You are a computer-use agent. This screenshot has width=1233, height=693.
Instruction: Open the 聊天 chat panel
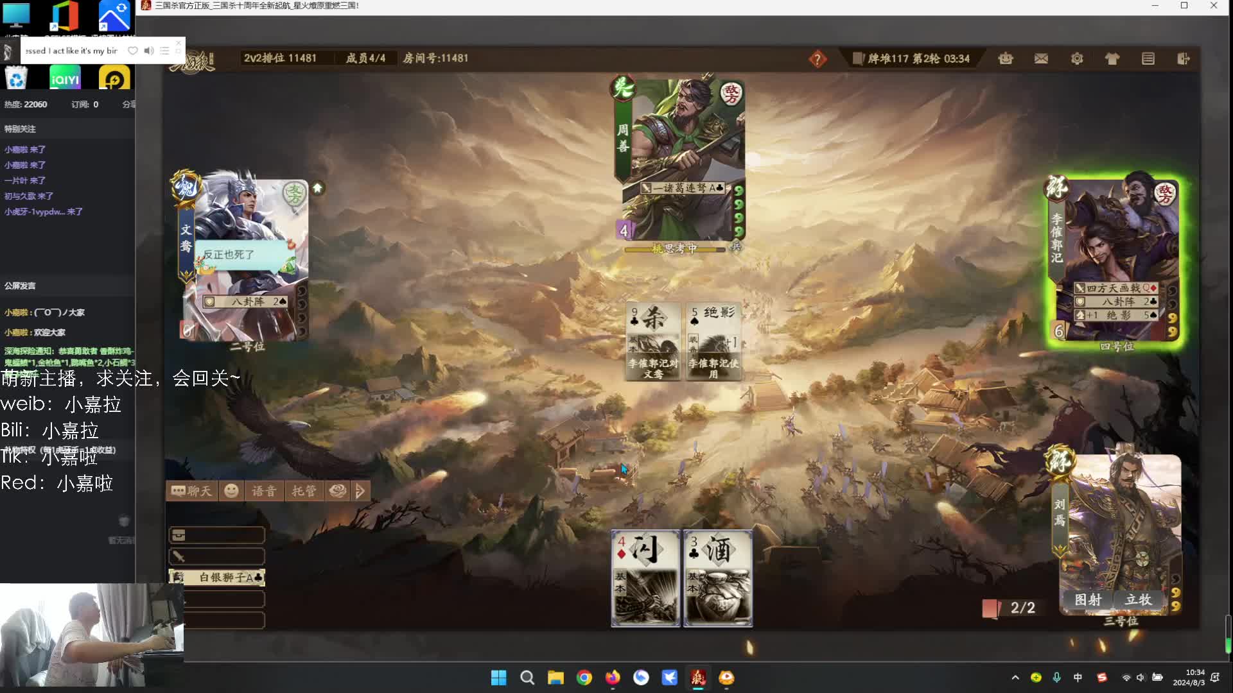[192, 491]
